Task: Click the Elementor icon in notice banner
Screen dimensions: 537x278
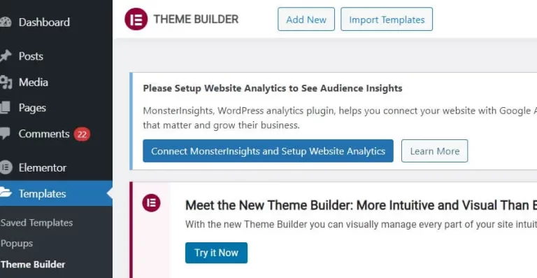Action: click(x=151, y=203)
